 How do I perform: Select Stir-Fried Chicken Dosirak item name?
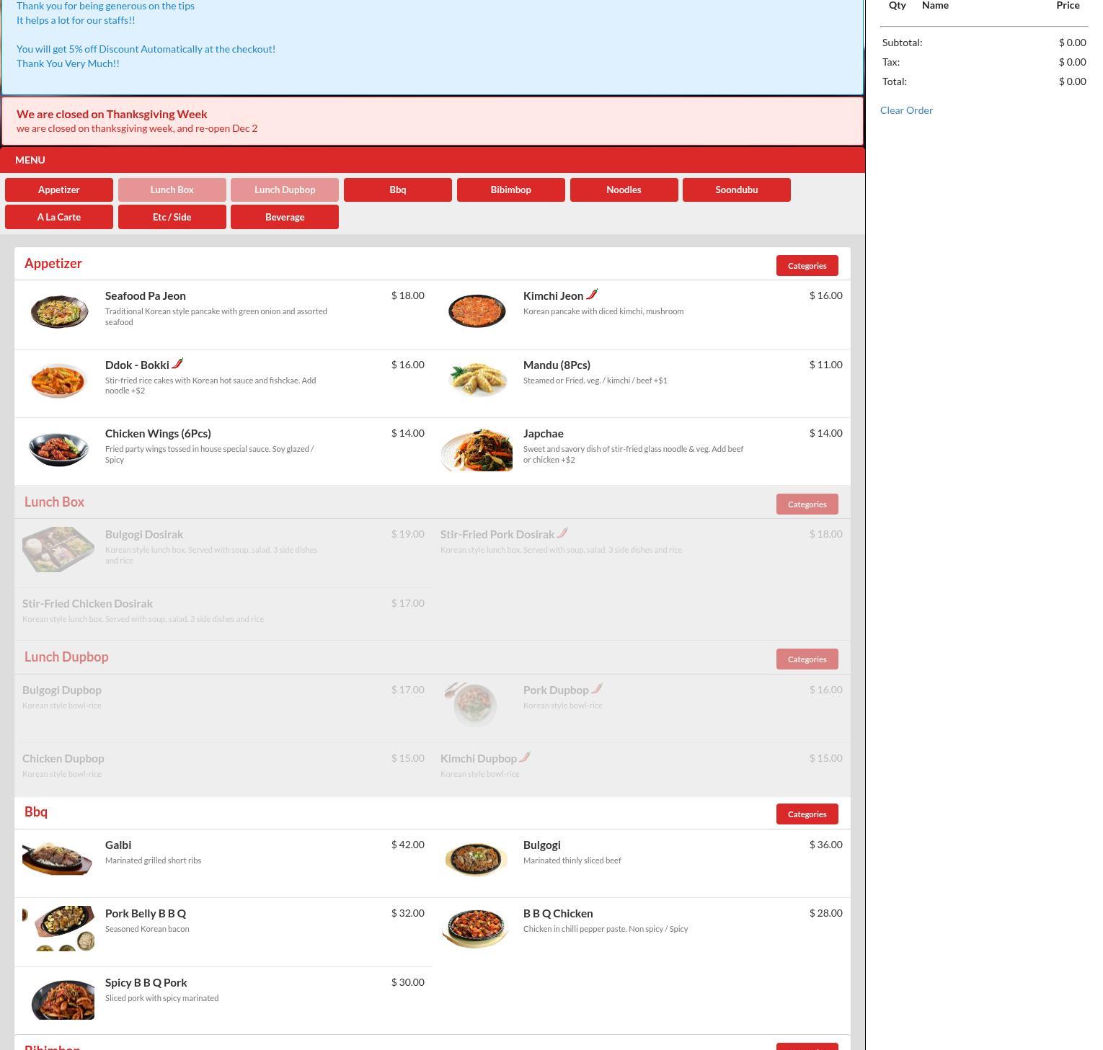(x=87, y=603)
